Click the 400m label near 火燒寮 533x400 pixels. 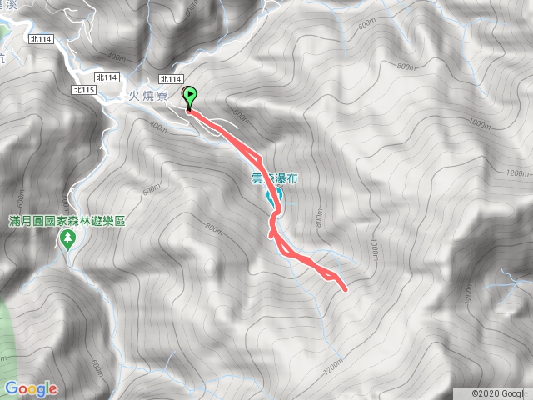pyautogui.click(x=158, y=127)
